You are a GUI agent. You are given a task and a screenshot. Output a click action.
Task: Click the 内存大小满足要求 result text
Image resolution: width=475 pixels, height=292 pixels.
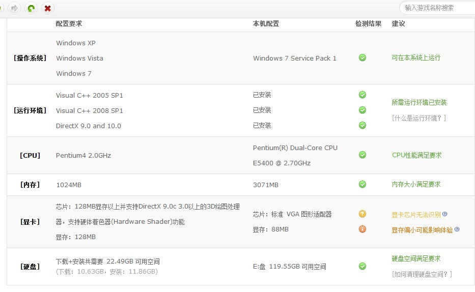click(416, 184)
